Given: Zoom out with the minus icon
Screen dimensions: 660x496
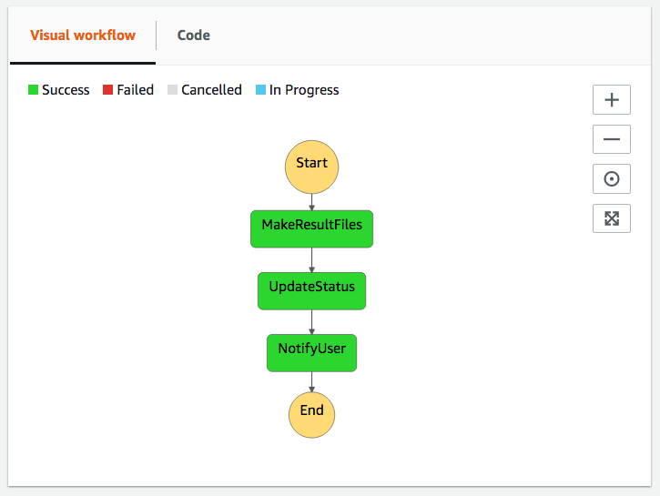Looking at the screenshot, I should coord(611,139).
